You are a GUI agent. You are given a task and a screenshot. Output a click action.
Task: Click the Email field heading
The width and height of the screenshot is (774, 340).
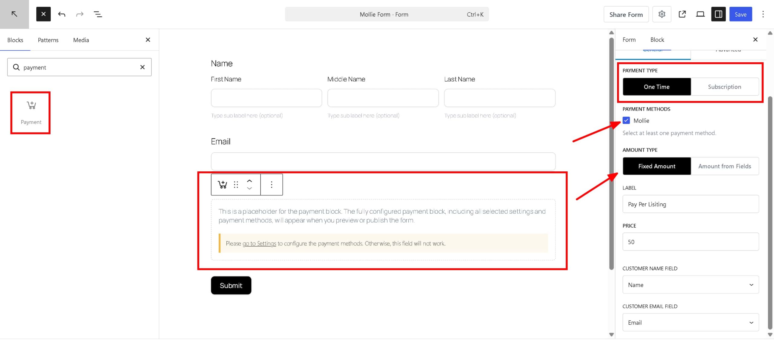click(x=220, y=141)
